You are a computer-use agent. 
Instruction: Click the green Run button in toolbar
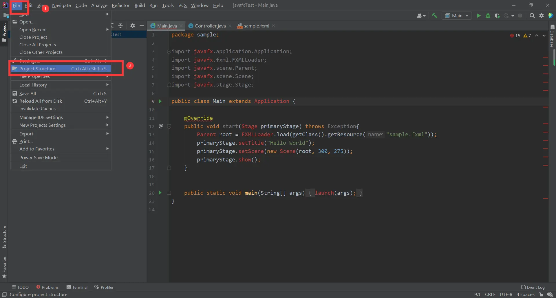[x=479, y=16]
